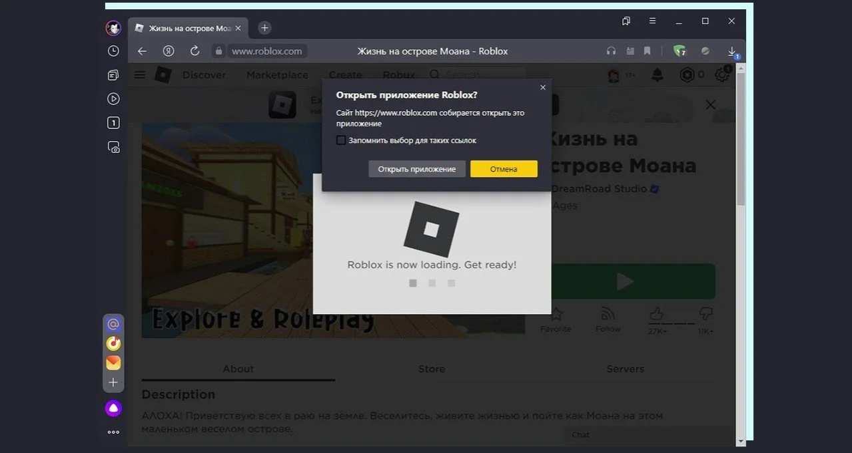
Task: Launch Alice assistant purple icon
Action: (113, 408)
